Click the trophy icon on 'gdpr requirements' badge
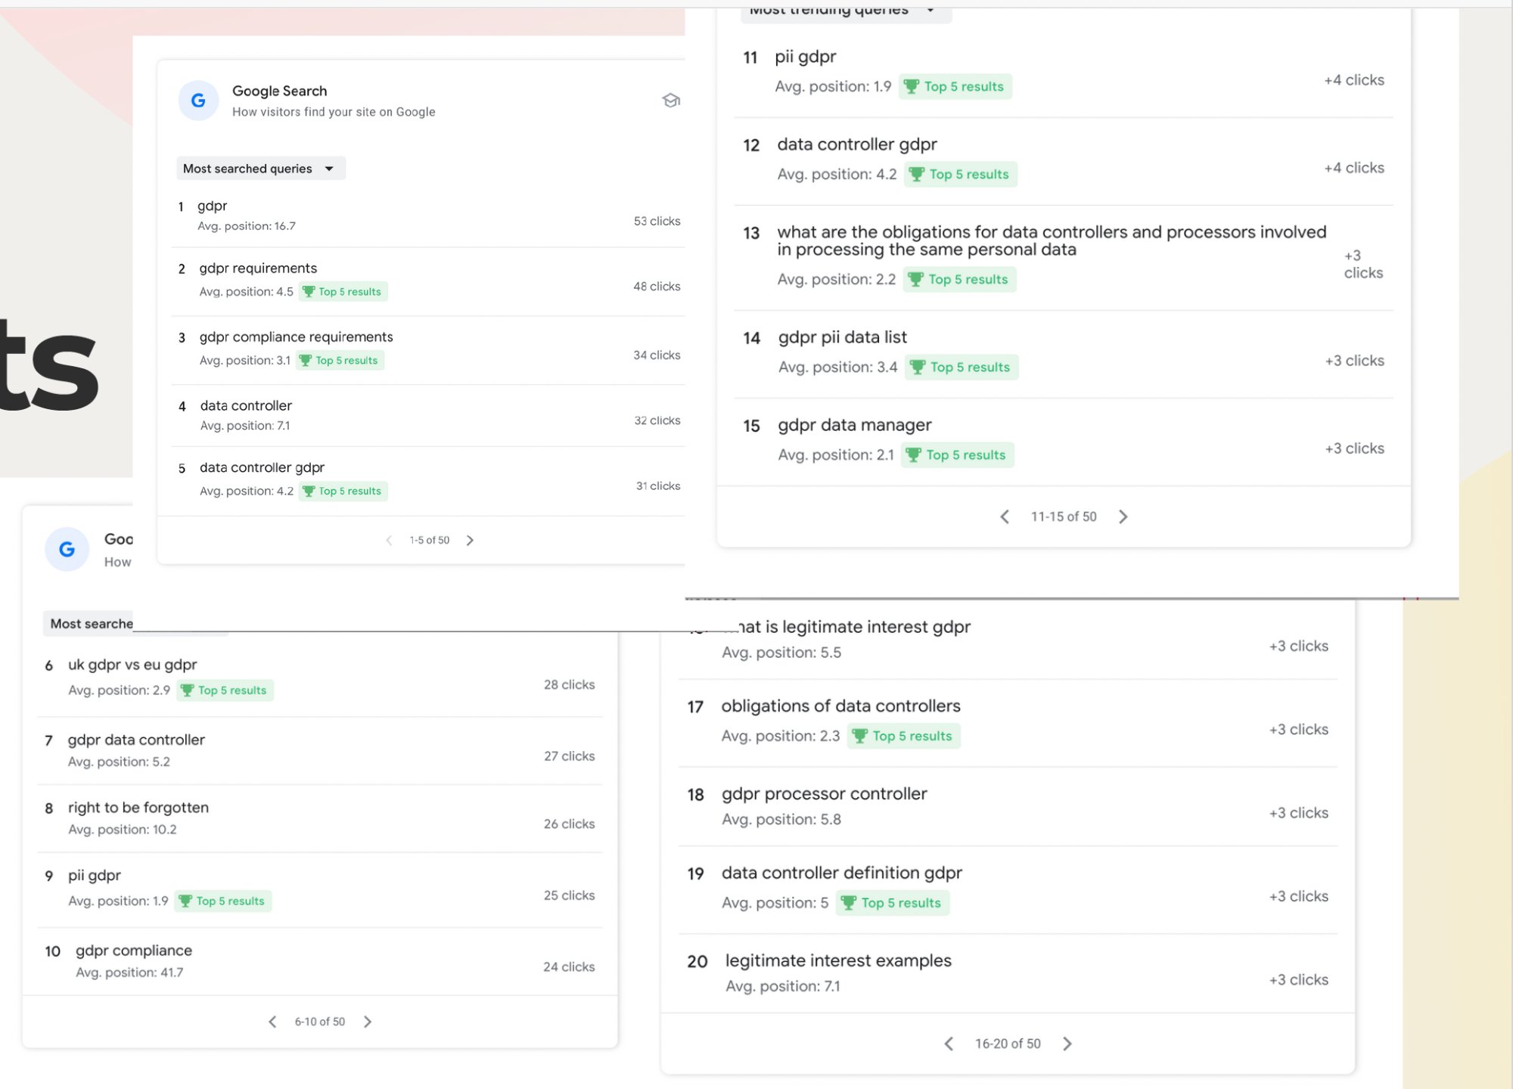Viewport: 1513px width, 1089px height. (x=309, y=291)
